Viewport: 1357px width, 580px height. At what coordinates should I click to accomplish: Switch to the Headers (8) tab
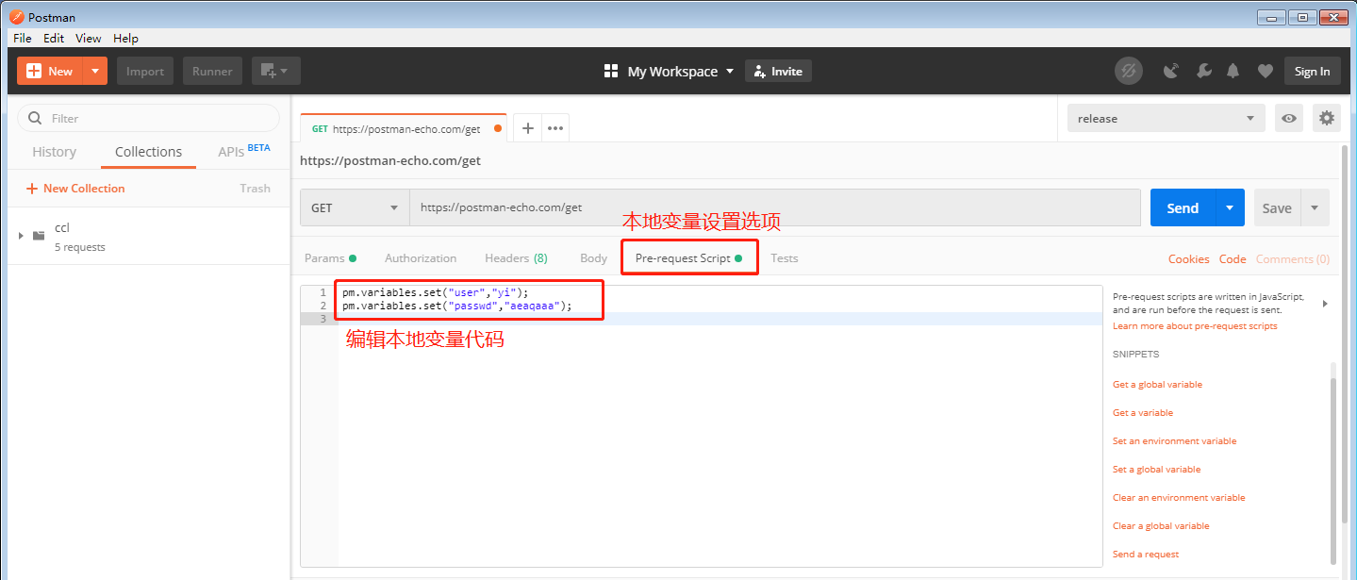(516, 257)
